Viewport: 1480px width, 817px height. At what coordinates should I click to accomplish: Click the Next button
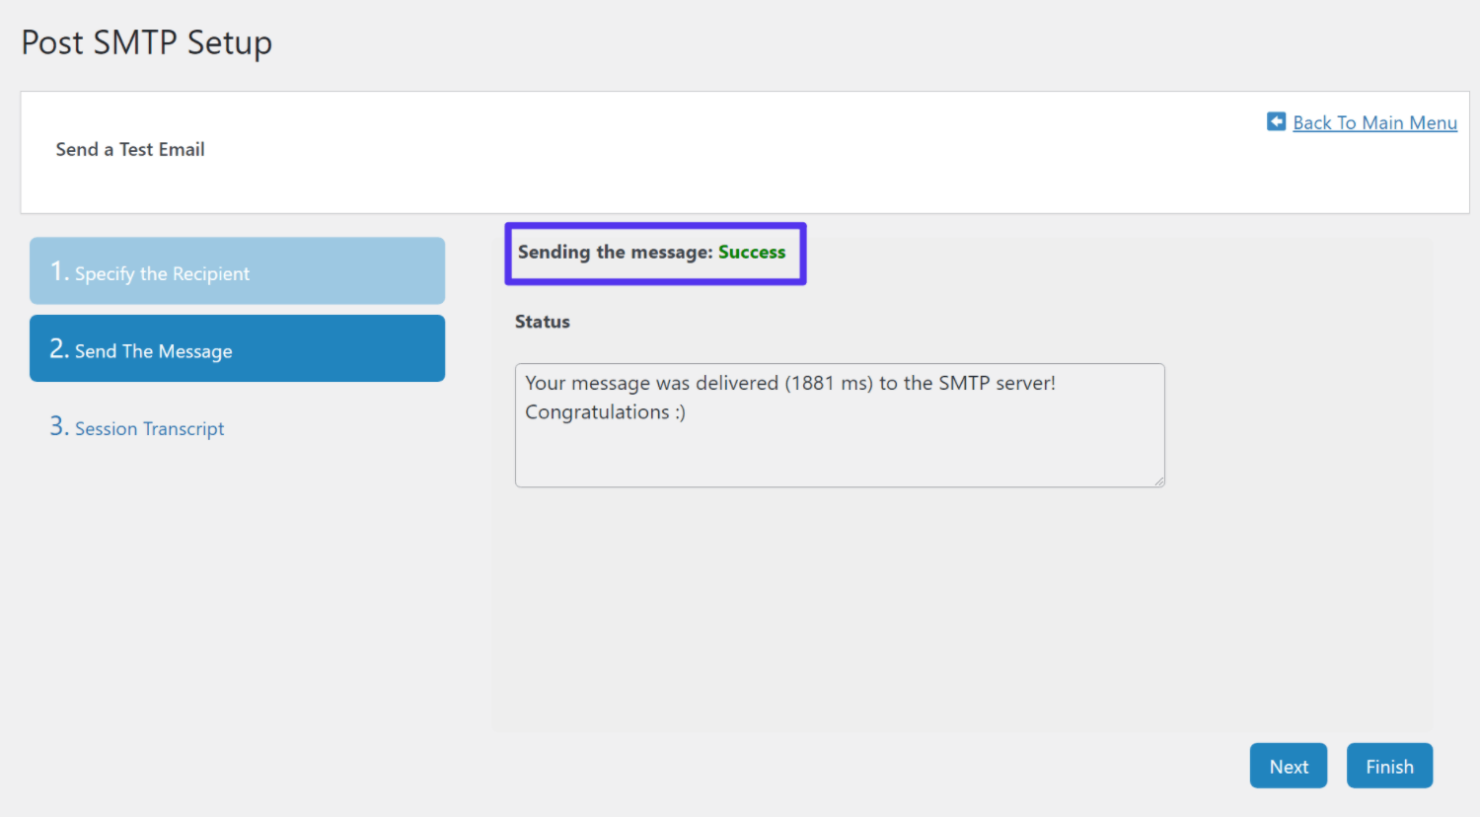[1288, 766]
